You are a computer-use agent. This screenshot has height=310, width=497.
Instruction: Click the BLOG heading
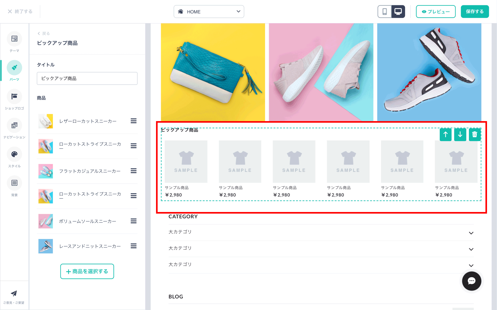coord(176,297)
